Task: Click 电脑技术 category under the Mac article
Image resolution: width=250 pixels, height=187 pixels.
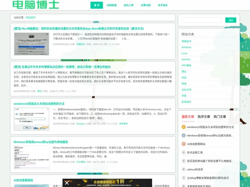Action: tap(81, 44)
